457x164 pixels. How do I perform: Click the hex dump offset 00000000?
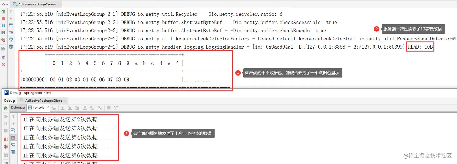[x=33, y=79]
